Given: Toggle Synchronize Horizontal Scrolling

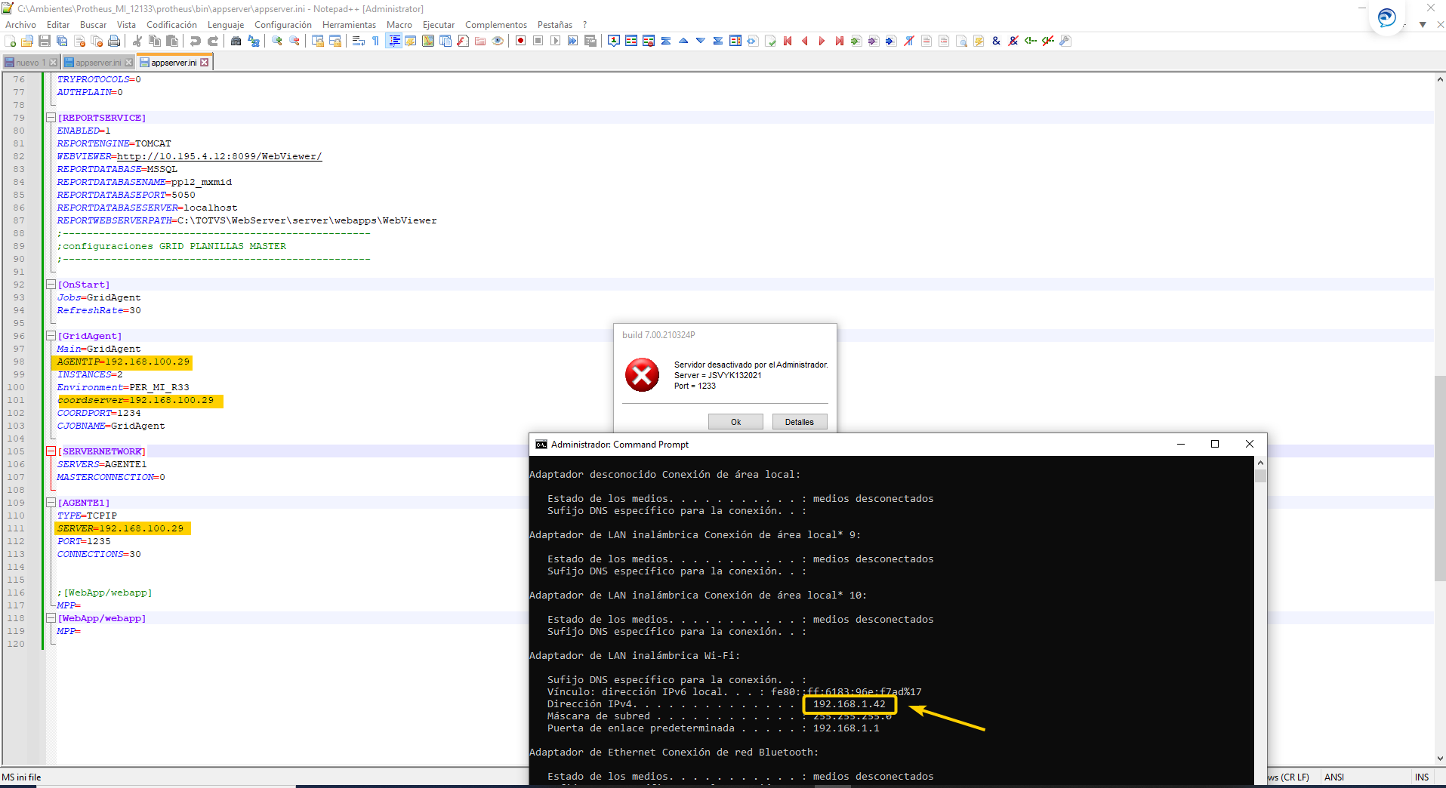Looking at the screenshot, I should [335, 41].
